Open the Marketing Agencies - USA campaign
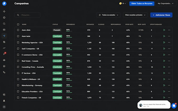 [x=32, y=43]
